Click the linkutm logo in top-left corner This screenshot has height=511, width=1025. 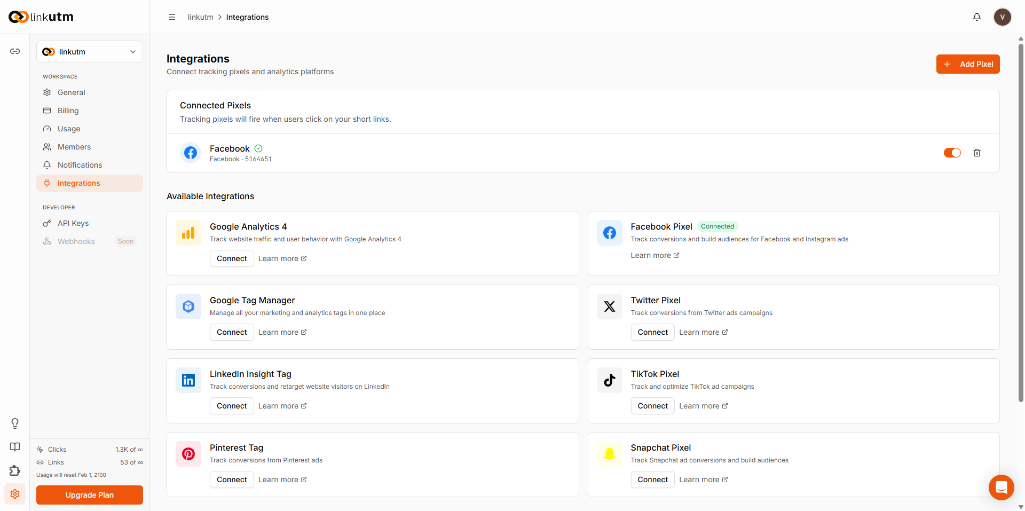(41, 17)
